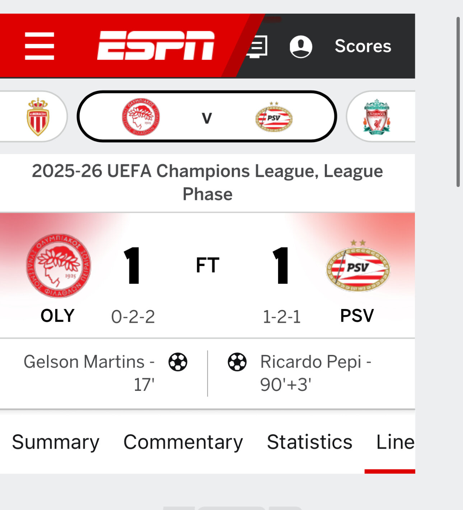Screen dimensions: 463x510
Task: Click the OLY team name
Action: pos(57,316)
